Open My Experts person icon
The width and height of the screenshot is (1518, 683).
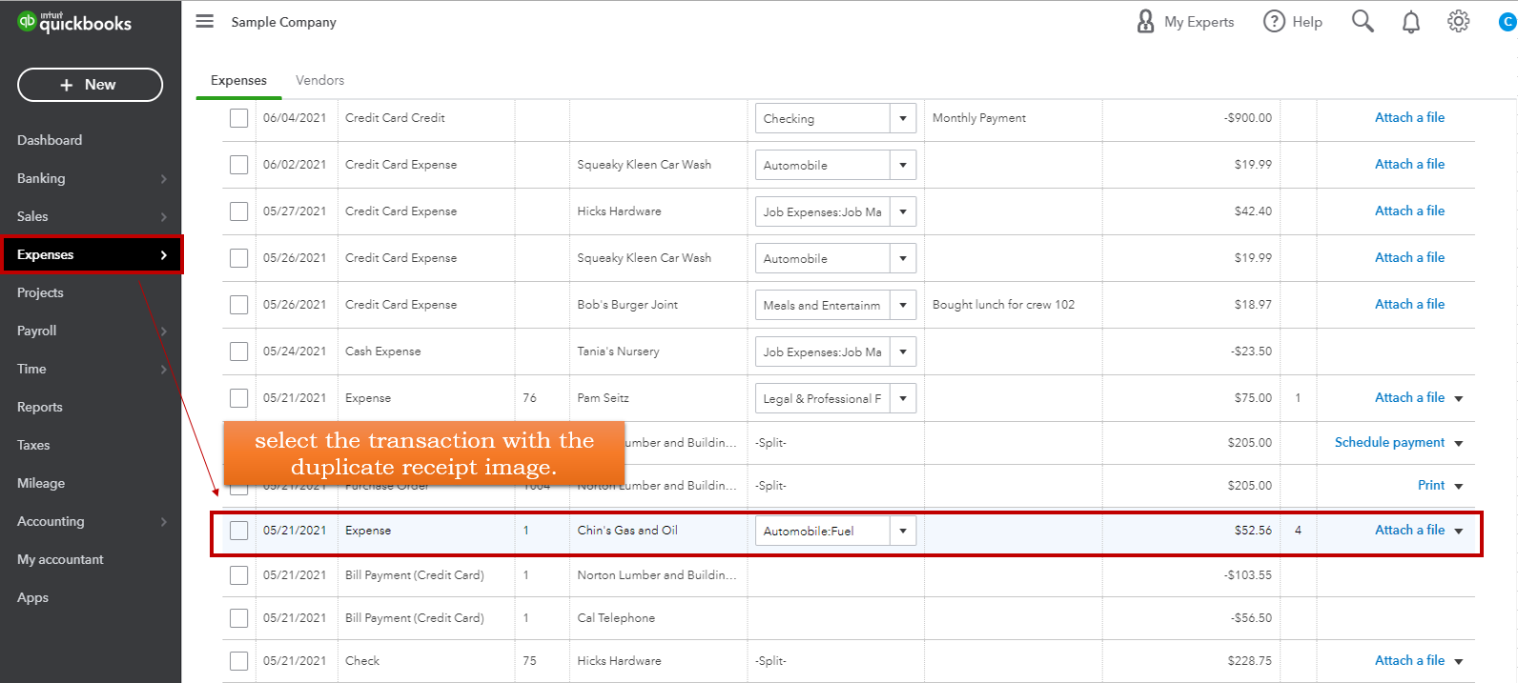(x=1145, y=21)
